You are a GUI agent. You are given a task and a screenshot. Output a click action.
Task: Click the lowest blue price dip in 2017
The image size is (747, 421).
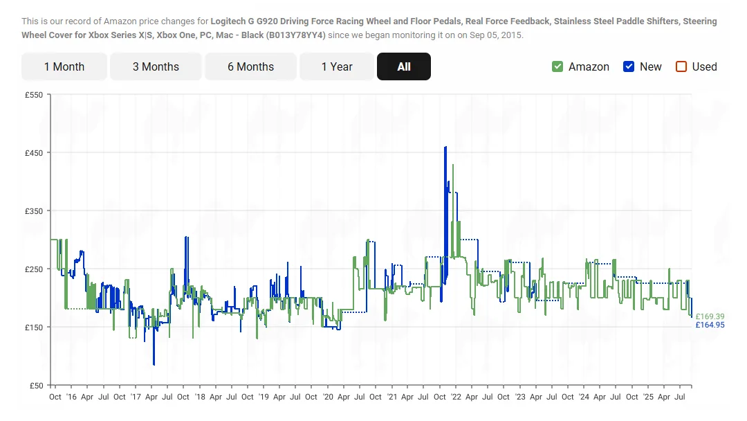tap(154, 364)
